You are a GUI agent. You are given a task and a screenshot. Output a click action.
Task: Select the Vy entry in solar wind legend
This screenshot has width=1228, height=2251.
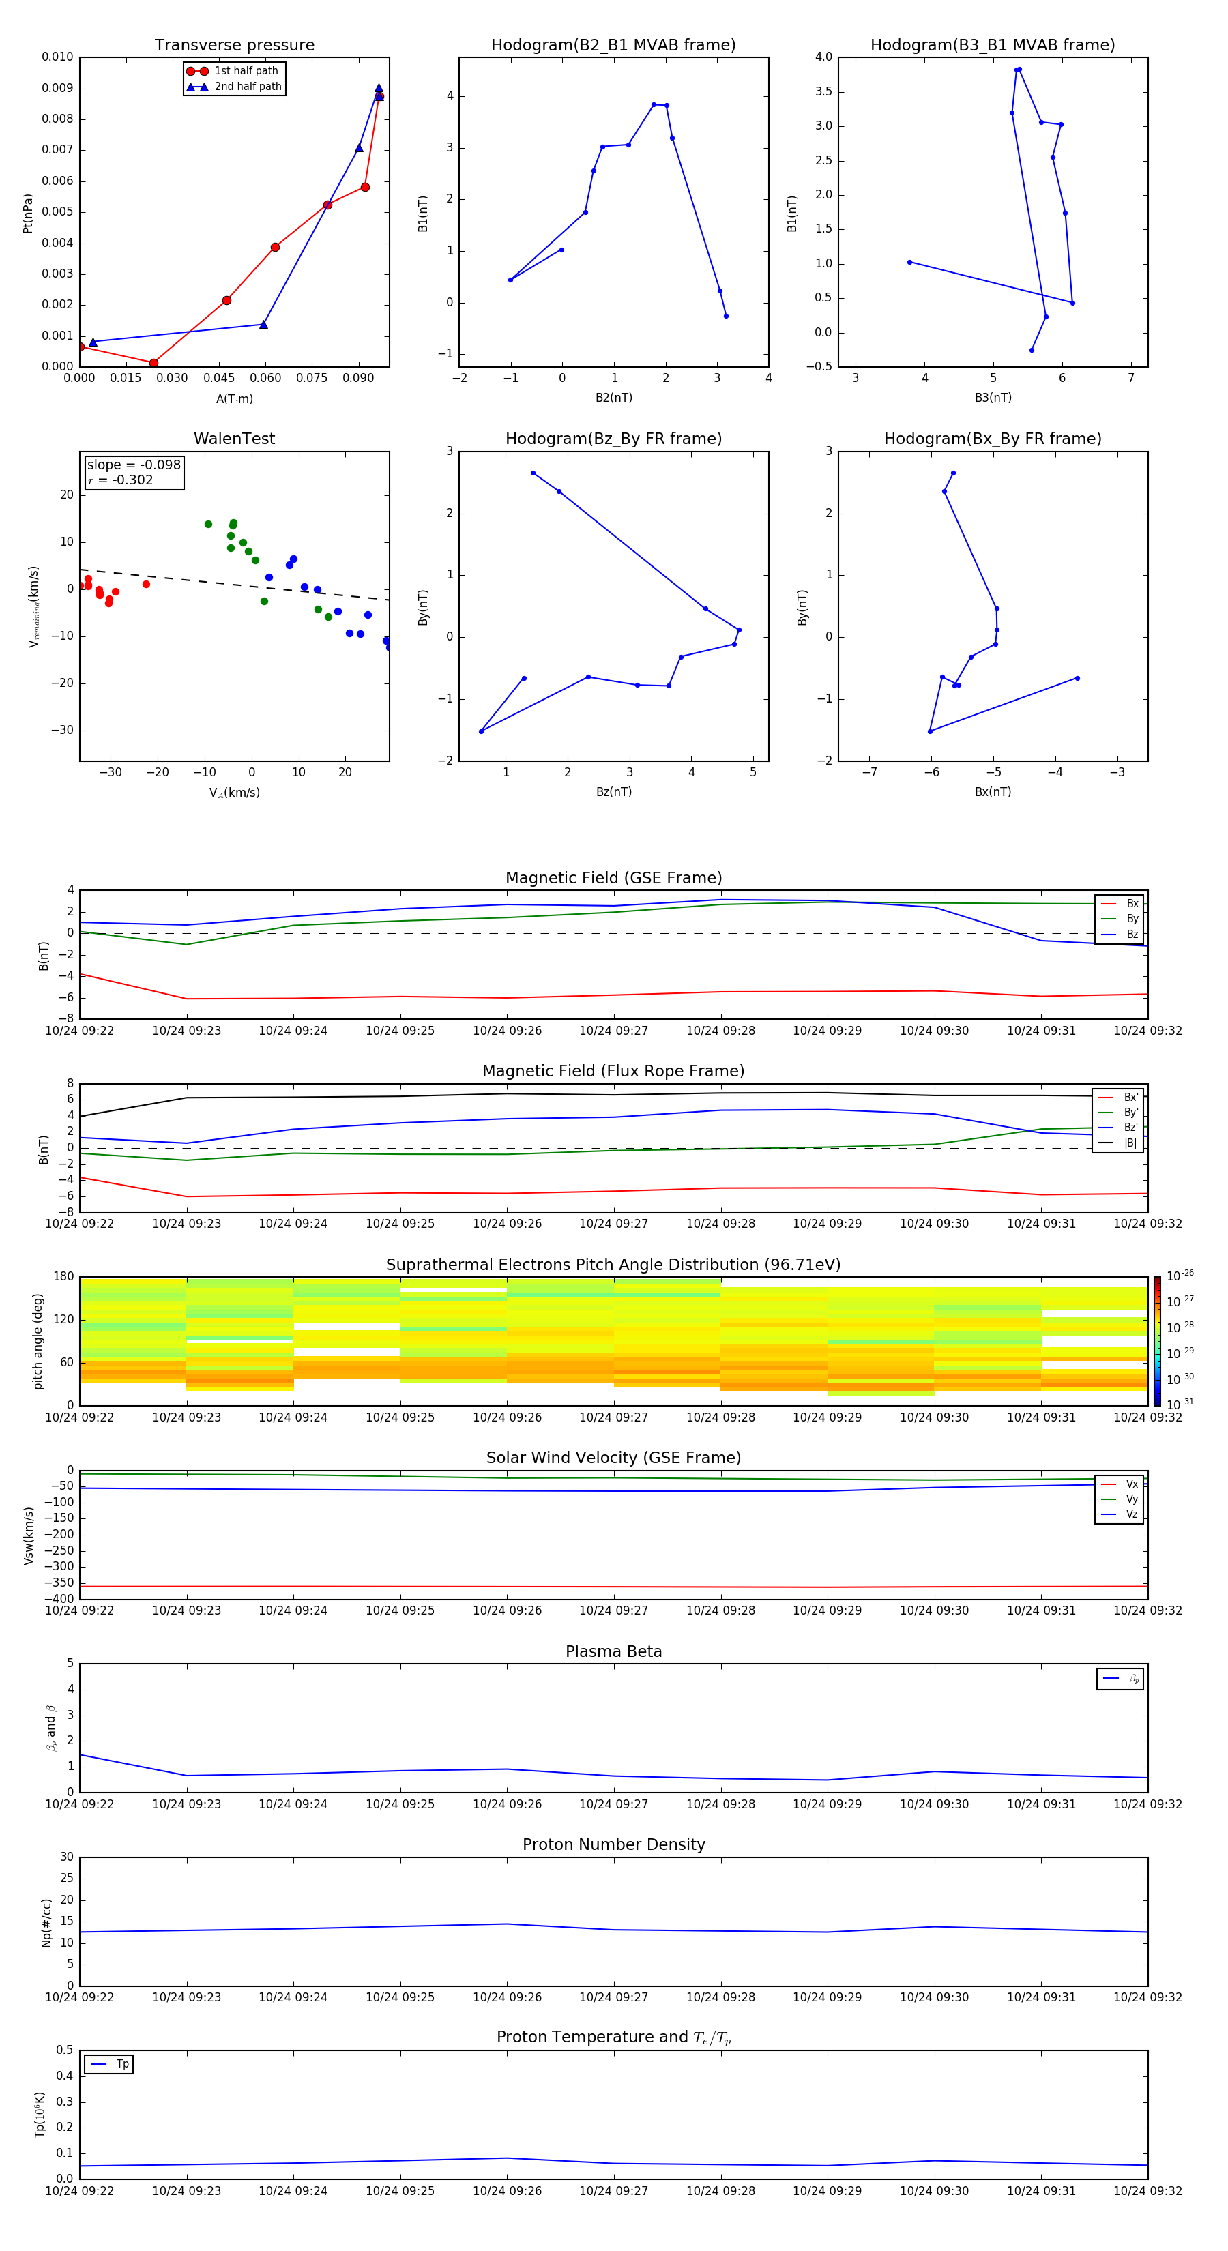click(1120, 1499)
